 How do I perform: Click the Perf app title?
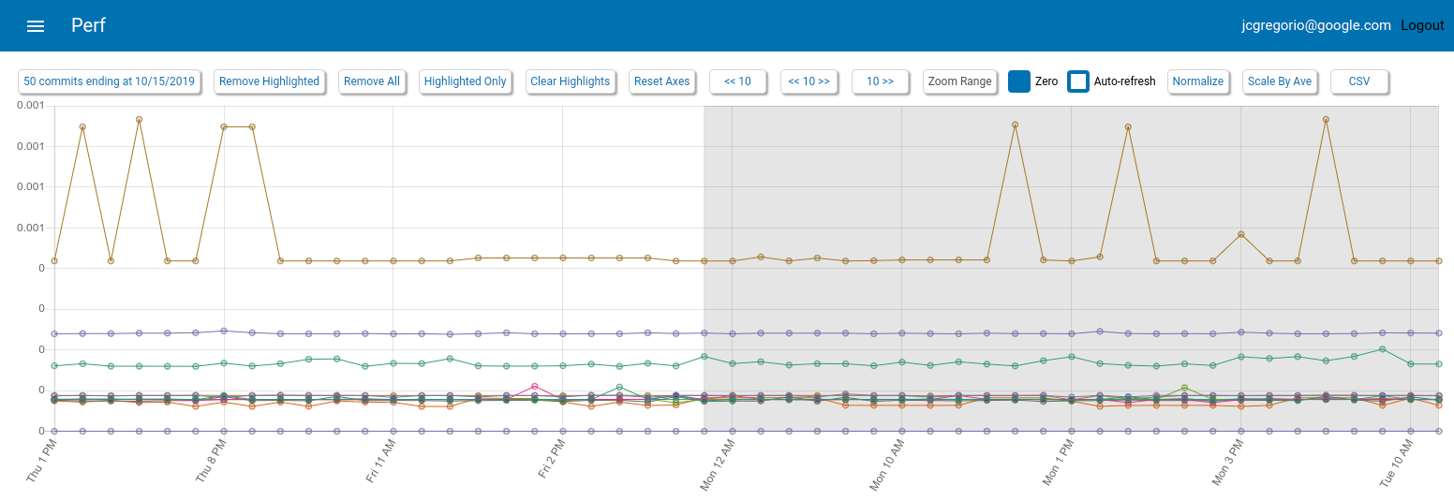(88, 25)
